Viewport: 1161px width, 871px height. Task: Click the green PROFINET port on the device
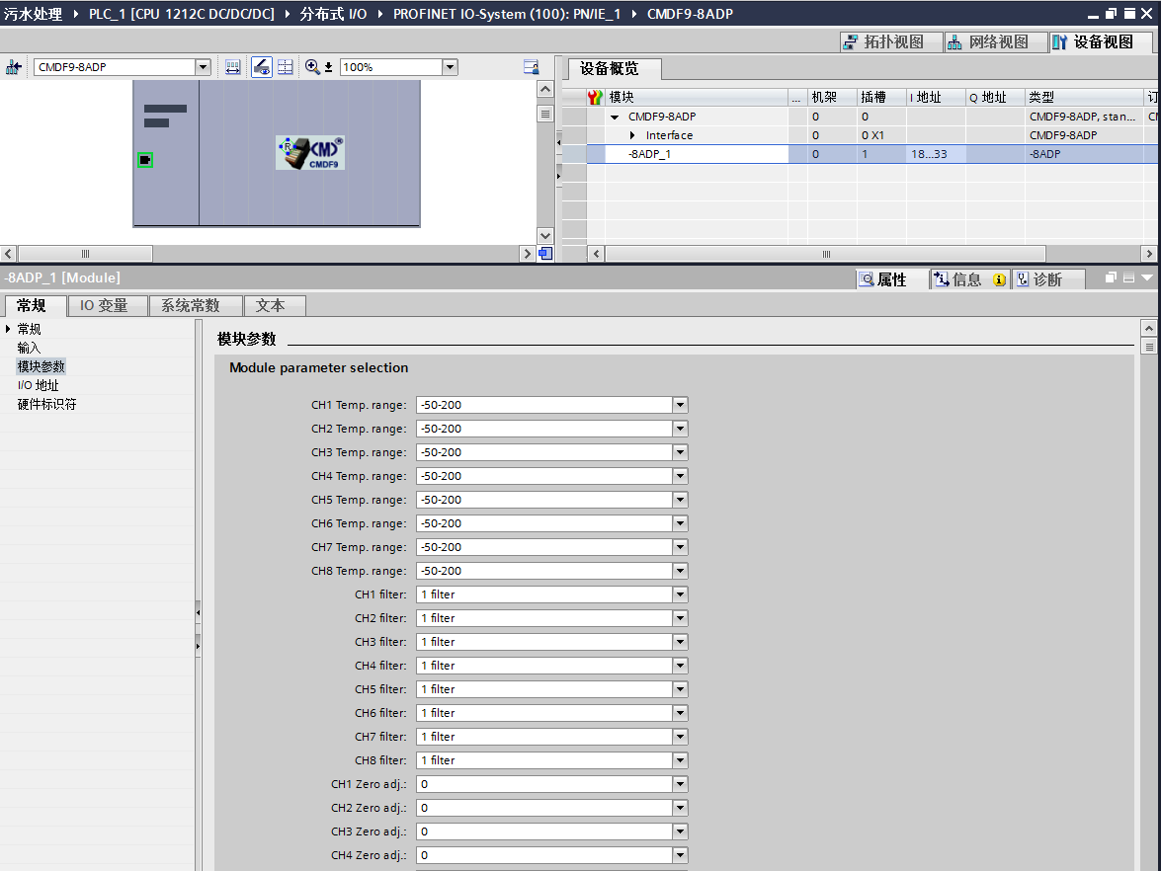[145, 160]
